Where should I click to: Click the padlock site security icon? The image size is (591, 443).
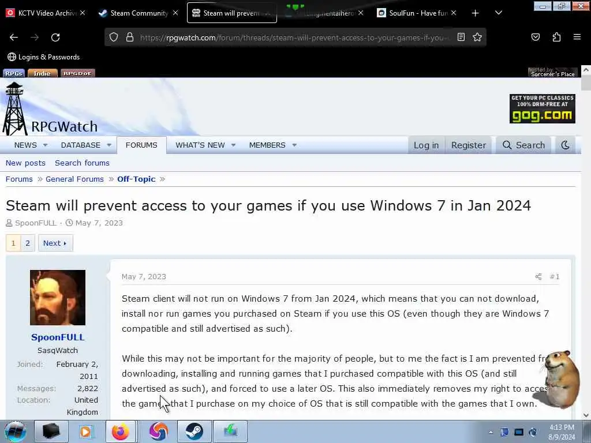click(130, 37)
